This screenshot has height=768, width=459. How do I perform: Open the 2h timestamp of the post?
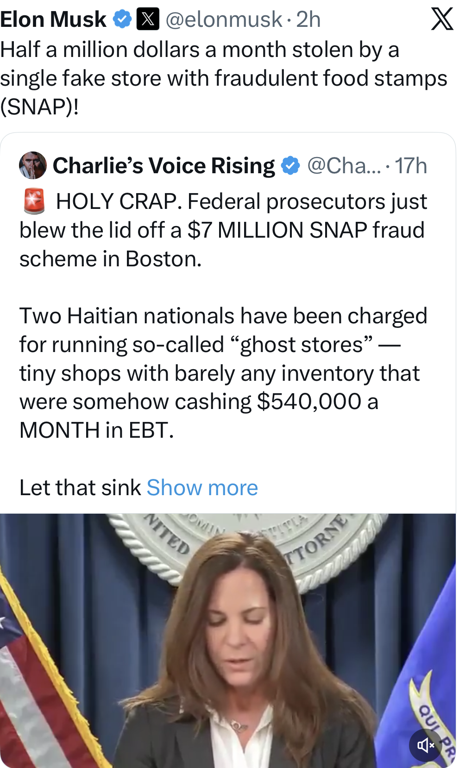(308, 19)
